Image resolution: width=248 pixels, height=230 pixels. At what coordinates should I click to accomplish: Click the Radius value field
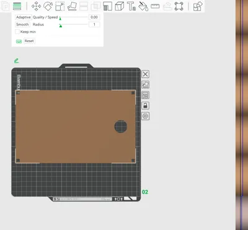point(94,25)
